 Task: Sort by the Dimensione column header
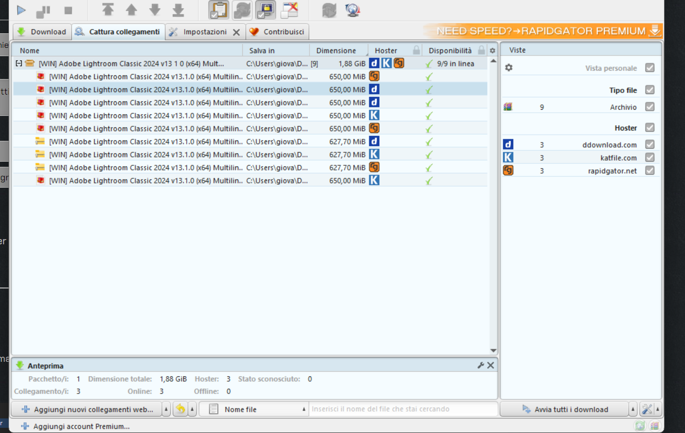(x=339, y=50)
